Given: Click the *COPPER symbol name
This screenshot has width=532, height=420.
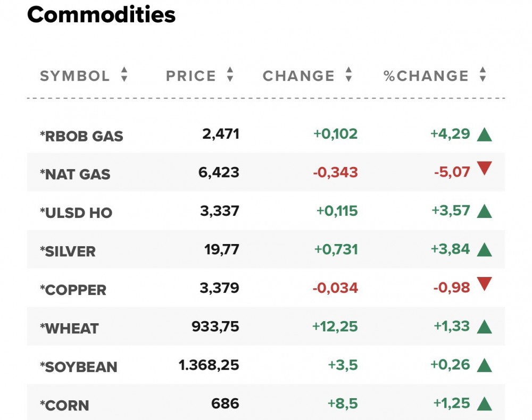Looking at the screenshot, I should click(x=73, y=290).
